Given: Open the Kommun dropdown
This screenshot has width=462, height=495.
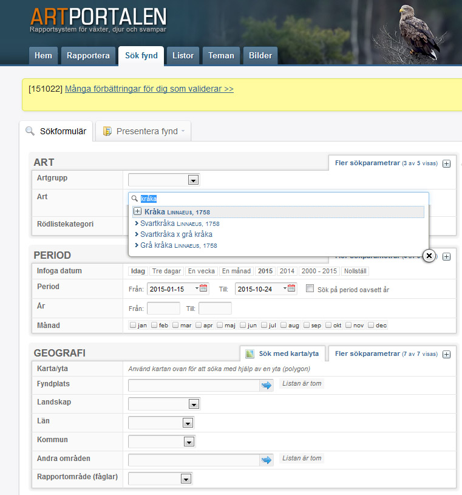Looking at the screenshot, I should click(161, 442).
